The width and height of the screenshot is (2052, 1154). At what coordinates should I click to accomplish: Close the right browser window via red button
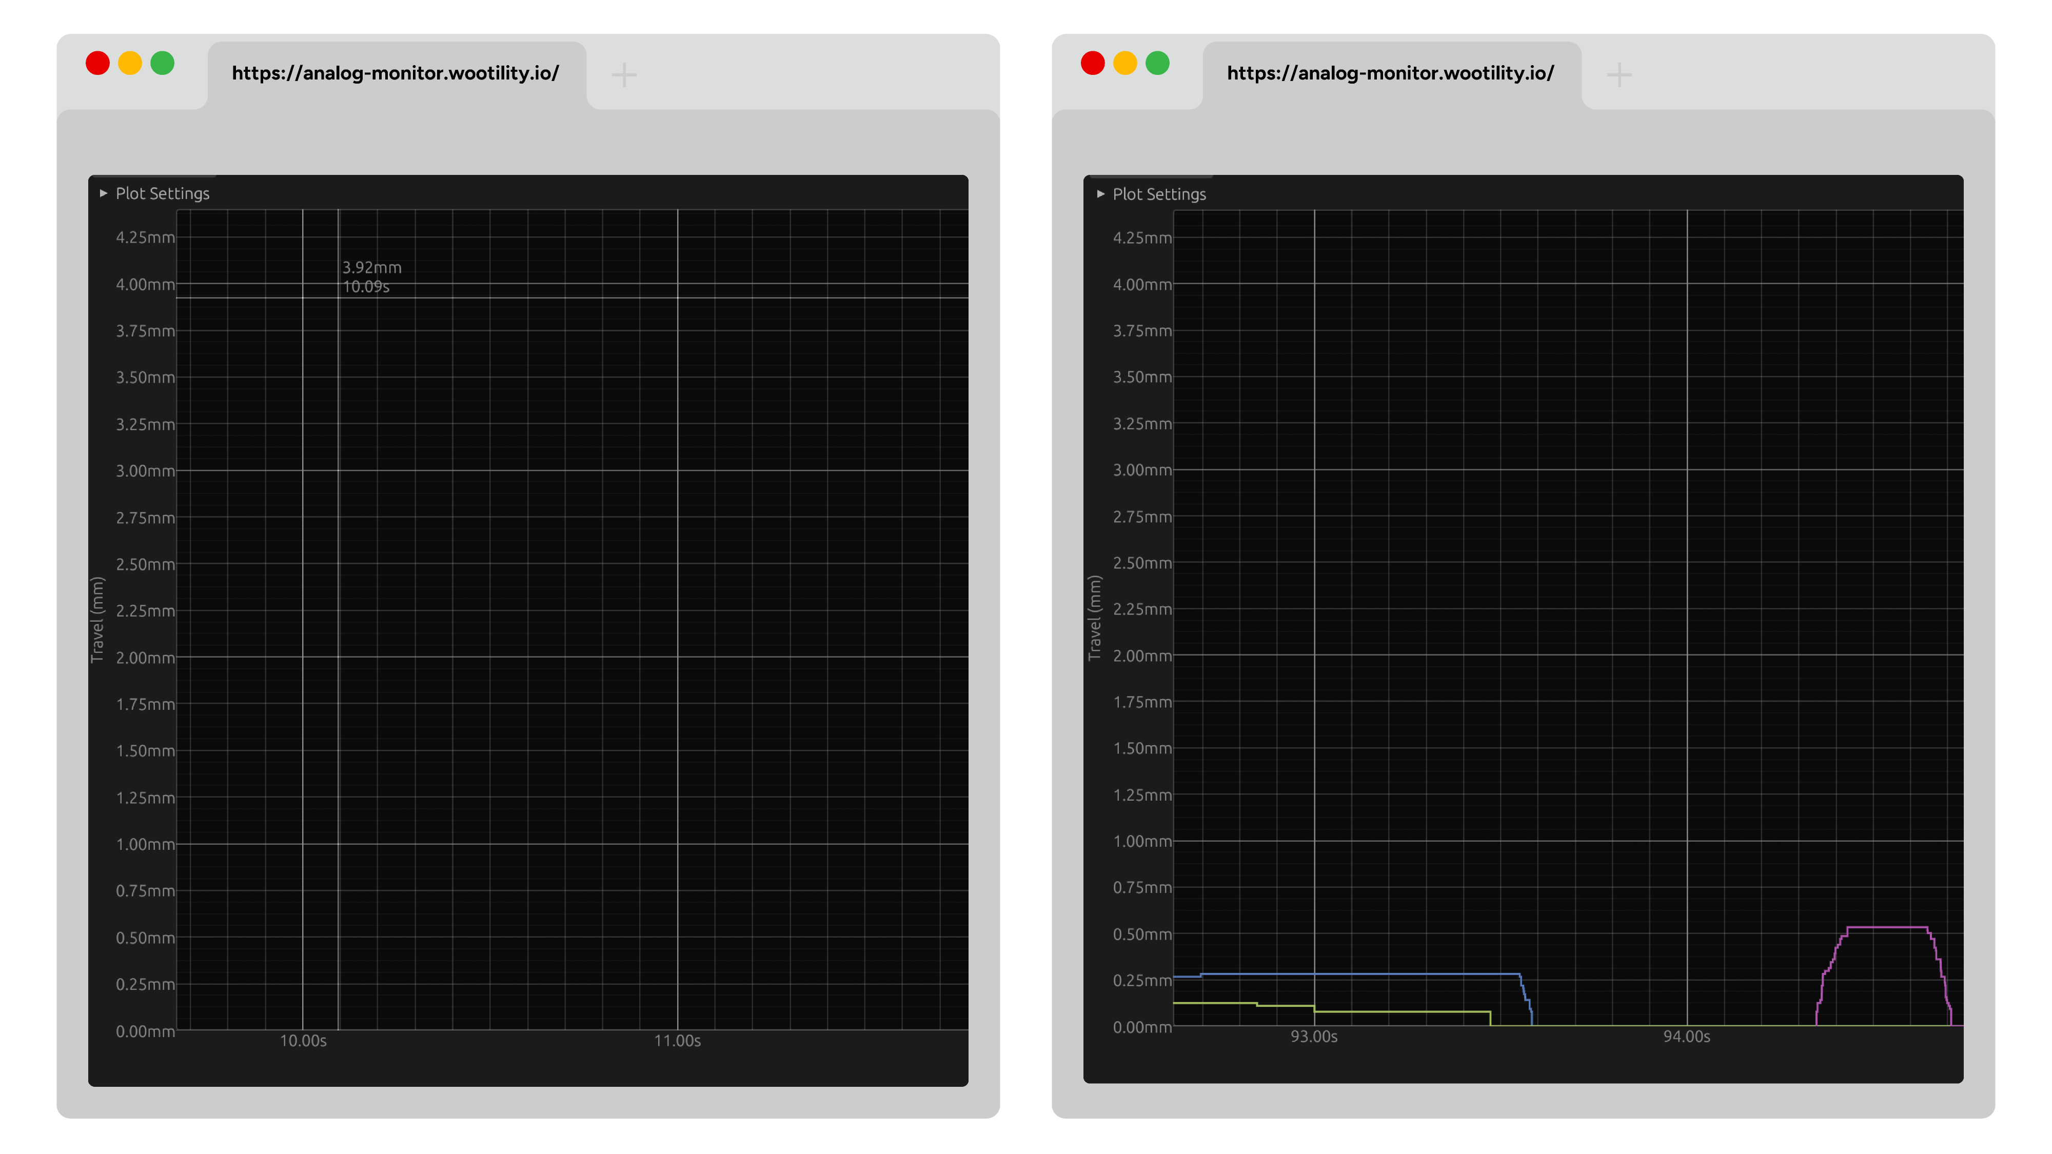(x=1093, y=63)
